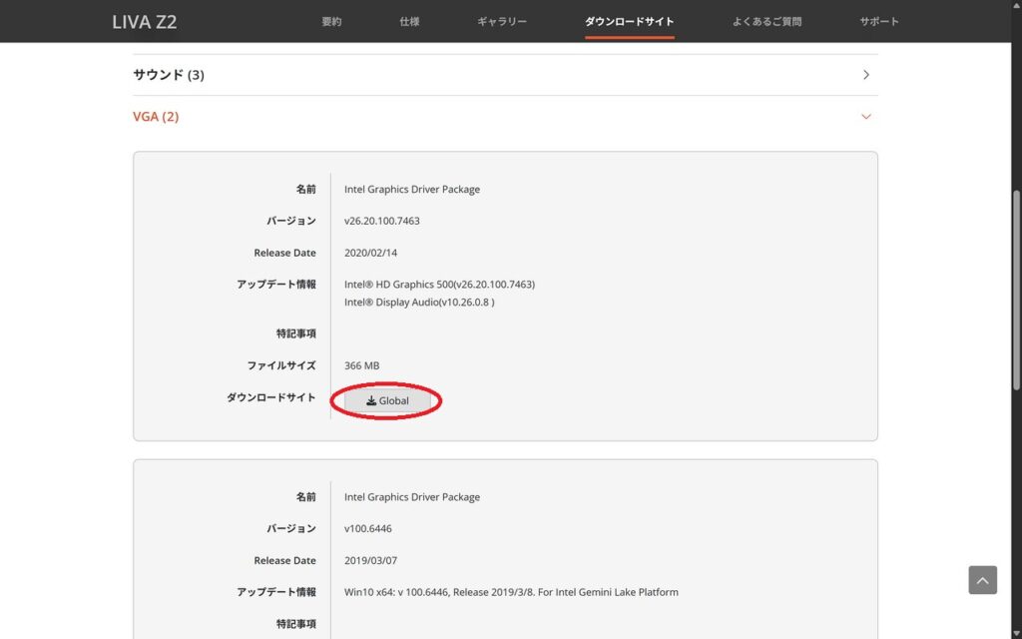This screenshot has width=1022, height=639.
Task: Open the よくあるご質問 tab
Action: 766,21
